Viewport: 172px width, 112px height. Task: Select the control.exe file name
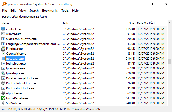click(x=14, y=29)
